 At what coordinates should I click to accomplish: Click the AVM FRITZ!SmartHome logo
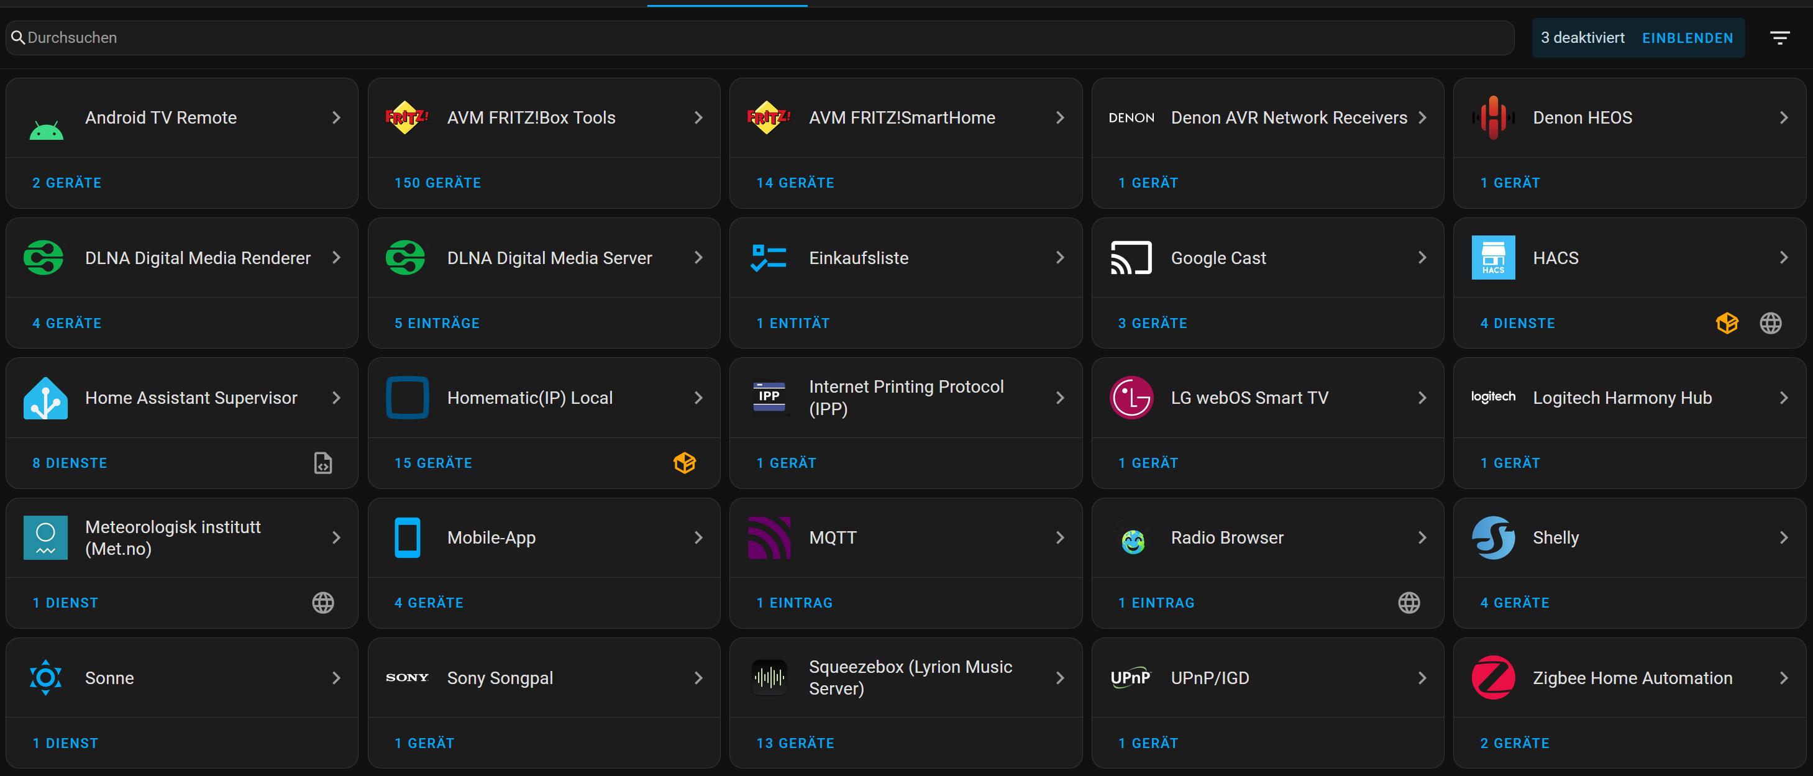(x=769, y=117)
